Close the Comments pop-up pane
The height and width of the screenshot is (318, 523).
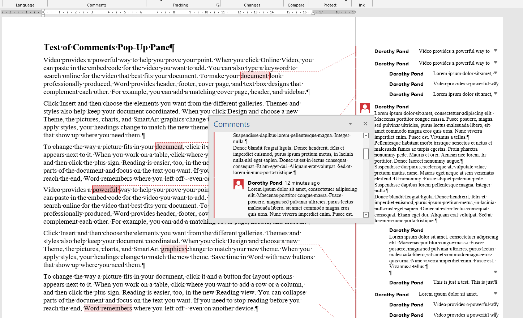365,124
